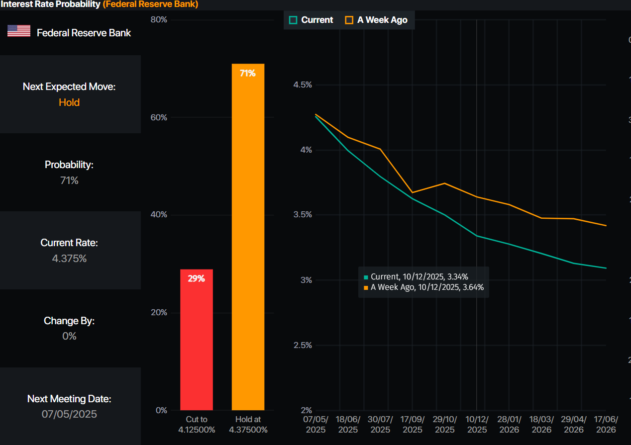
Task: Click the Change By 0% panel
Action: tap(70, 328)
